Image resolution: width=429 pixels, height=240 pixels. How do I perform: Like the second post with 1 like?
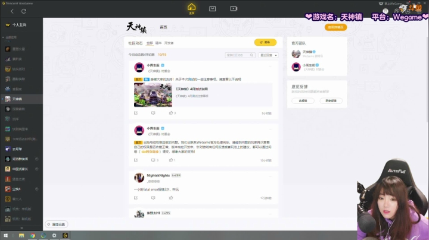point(172,160)
